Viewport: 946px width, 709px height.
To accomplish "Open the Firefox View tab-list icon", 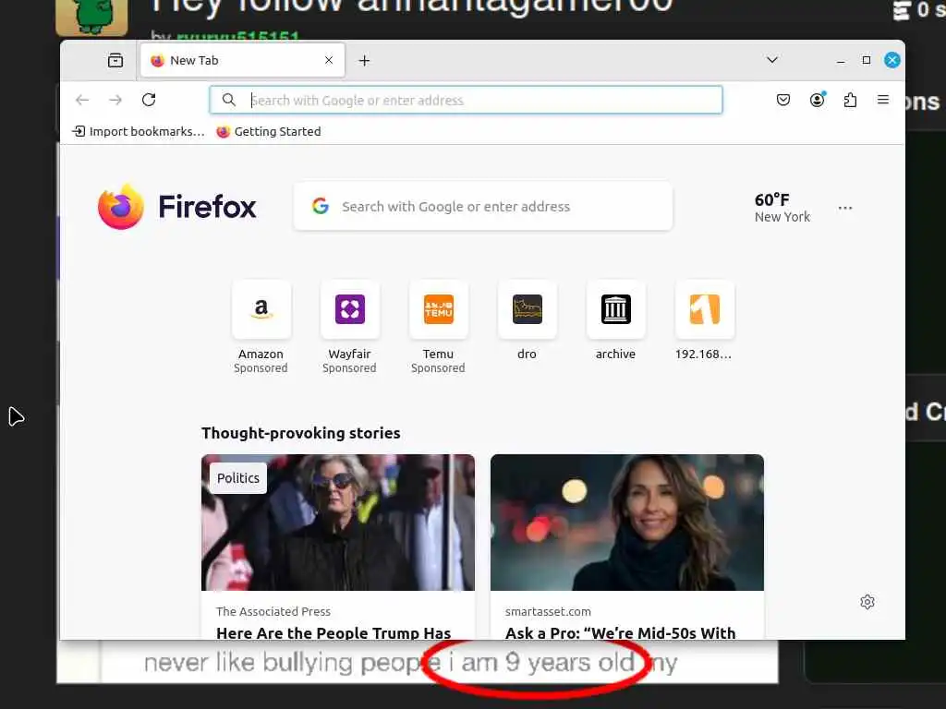I will (115, 60).
